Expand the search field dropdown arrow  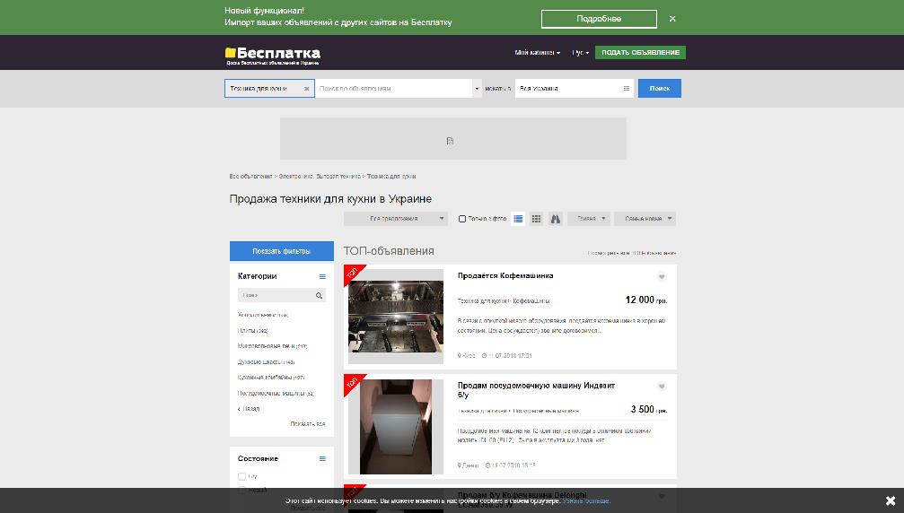(x=477, y=89)
